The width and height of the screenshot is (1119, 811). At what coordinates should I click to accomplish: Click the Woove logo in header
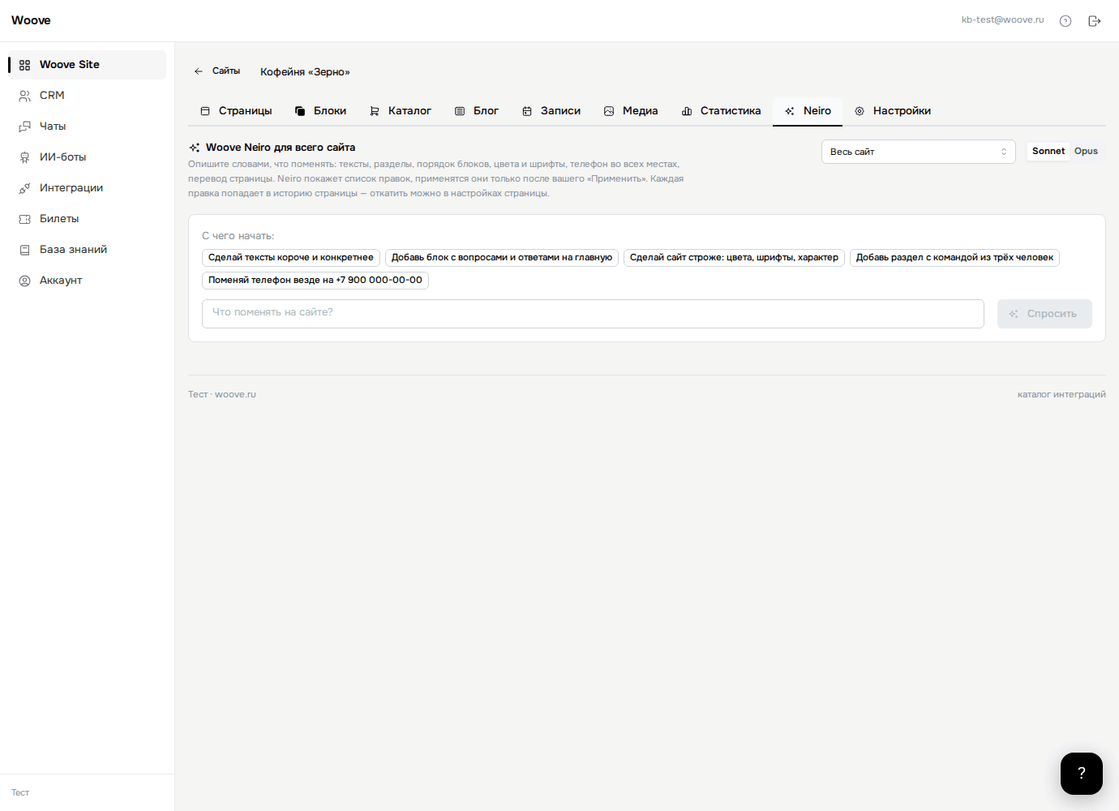(31, 20)
